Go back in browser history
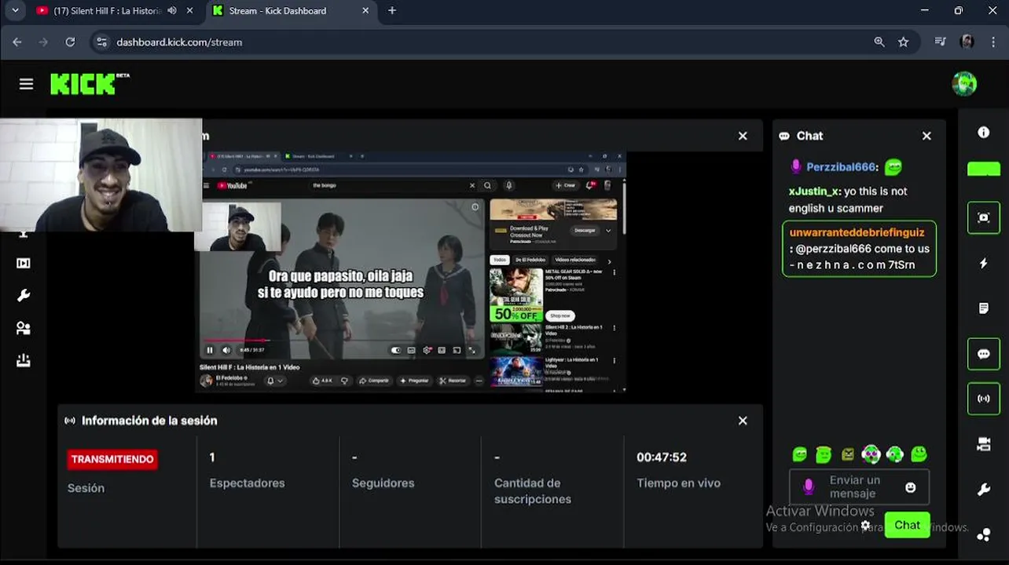1009x565 pixels. click(17, 42)
